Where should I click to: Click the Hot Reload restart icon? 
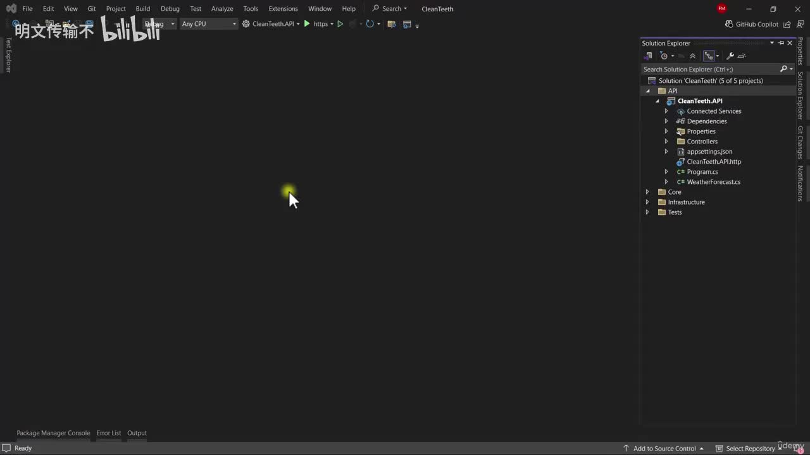(x=370, y=24)
